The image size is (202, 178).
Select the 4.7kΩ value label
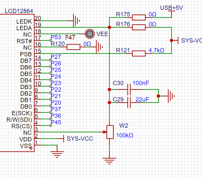pyautogui.click(x=156, y=50)
